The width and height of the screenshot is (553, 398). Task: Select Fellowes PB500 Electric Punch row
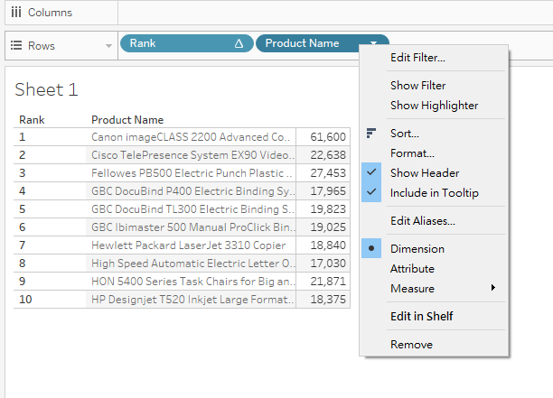click(192, 173)
